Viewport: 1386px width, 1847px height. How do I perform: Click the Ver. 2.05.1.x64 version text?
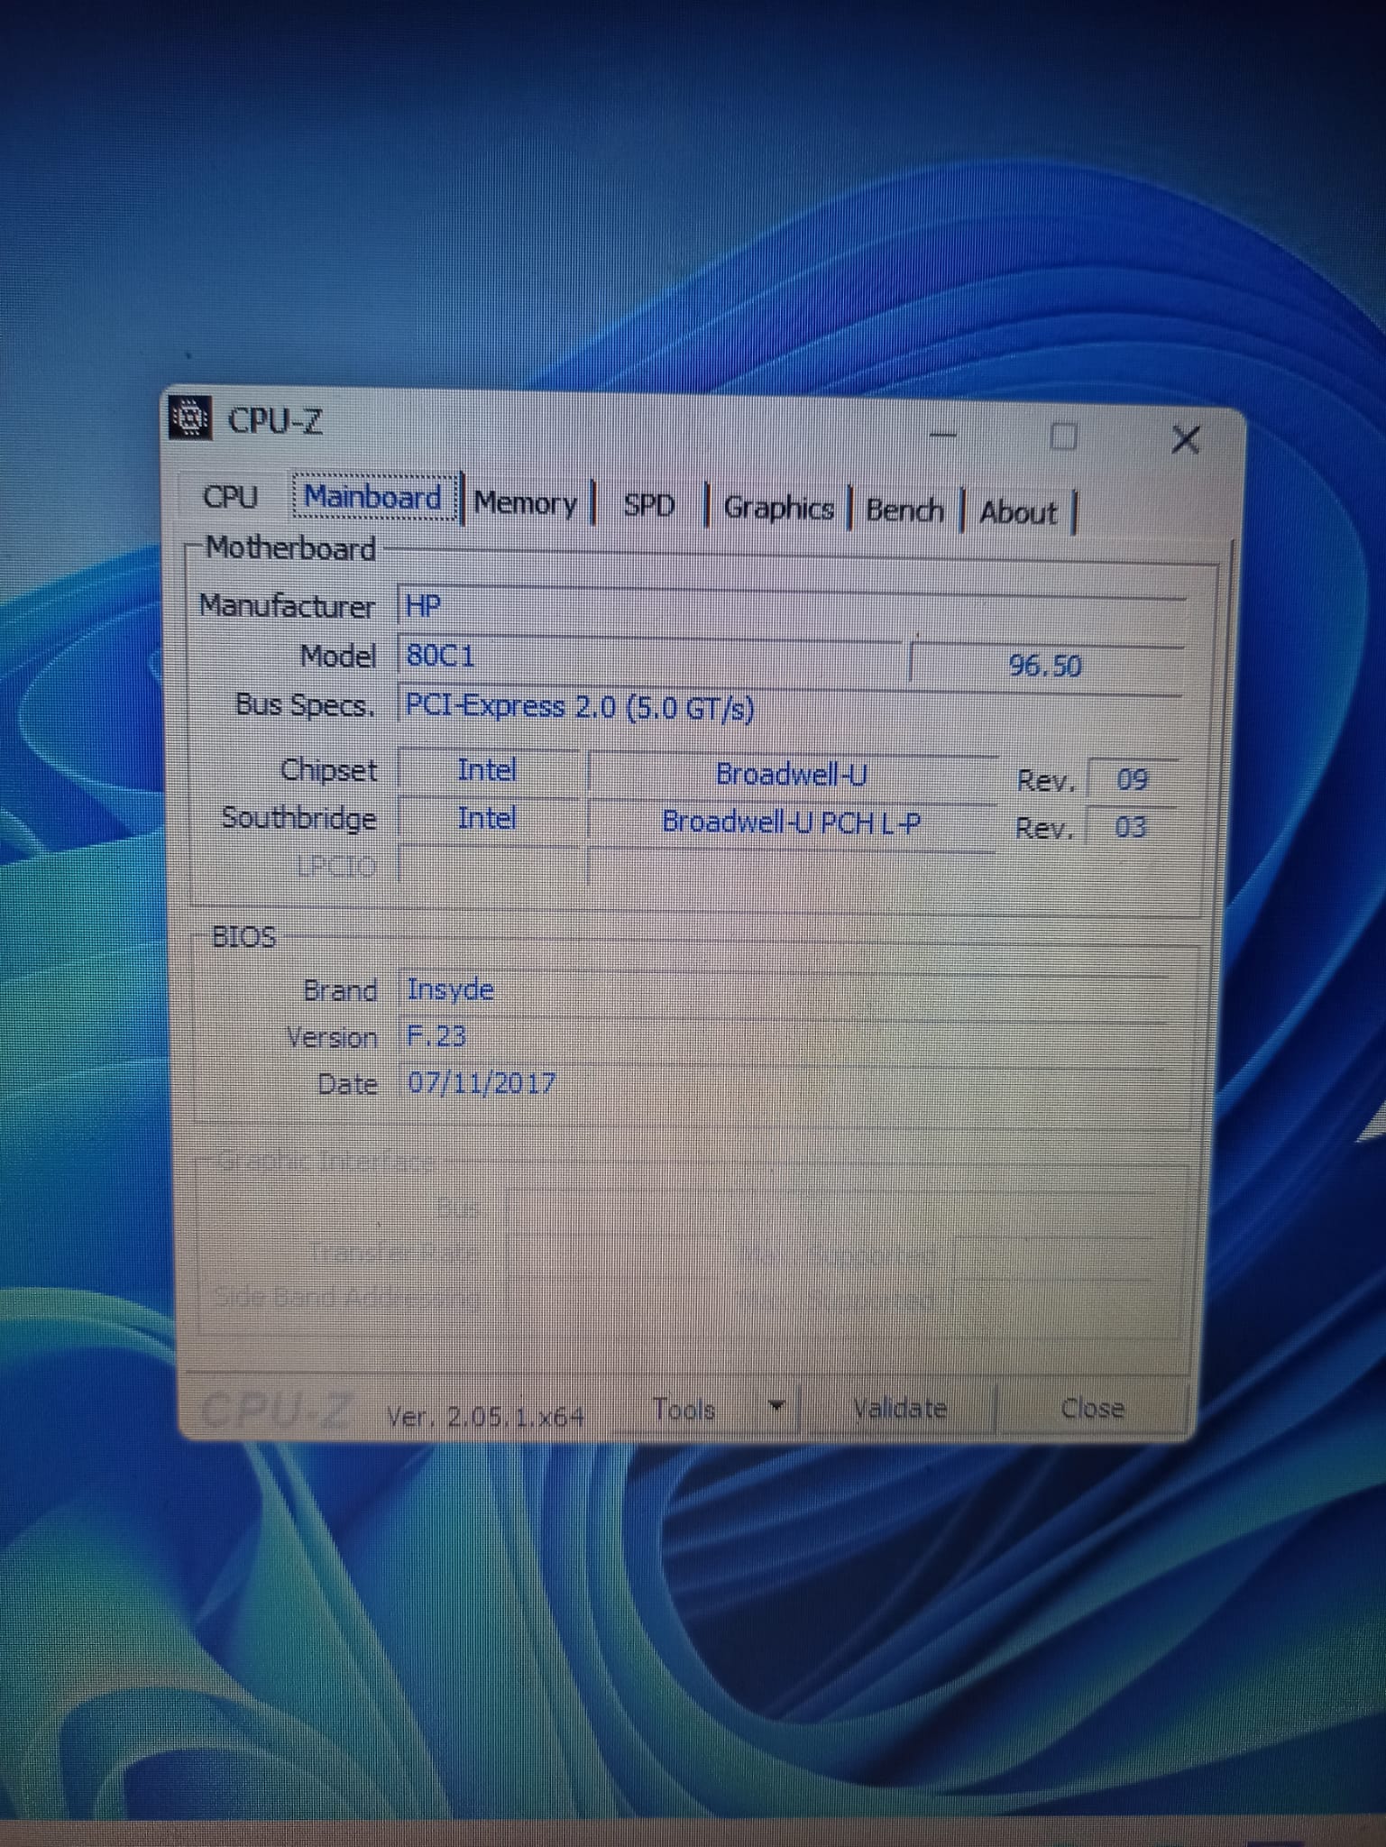click(485, 1417)
